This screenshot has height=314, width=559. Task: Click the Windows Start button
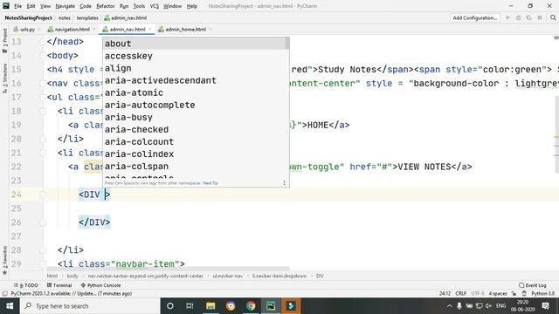coord(10,306)
